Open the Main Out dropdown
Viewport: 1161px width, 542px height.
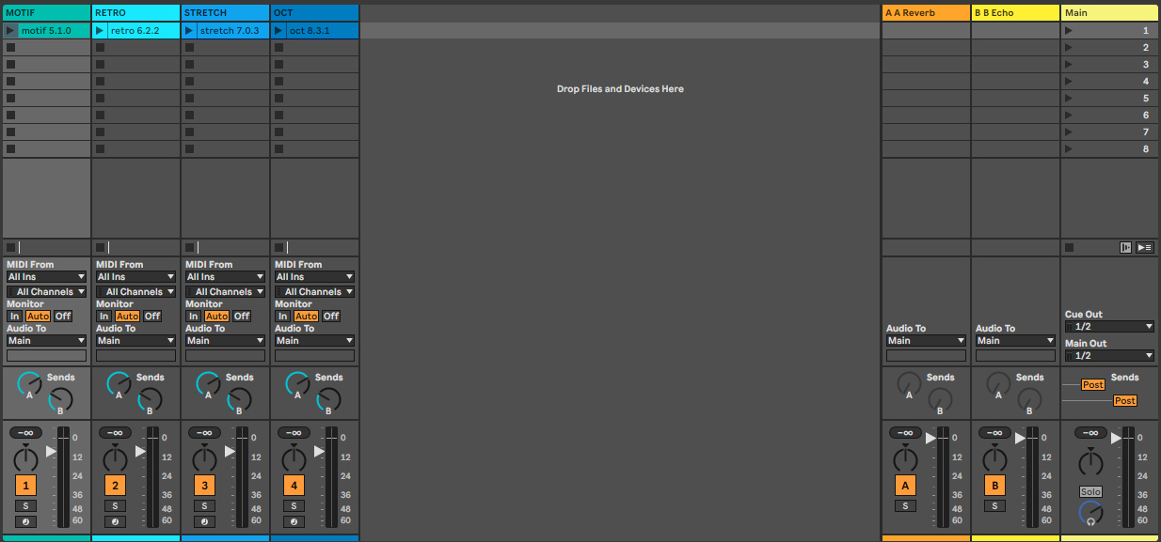click(x=1109, y=356)
